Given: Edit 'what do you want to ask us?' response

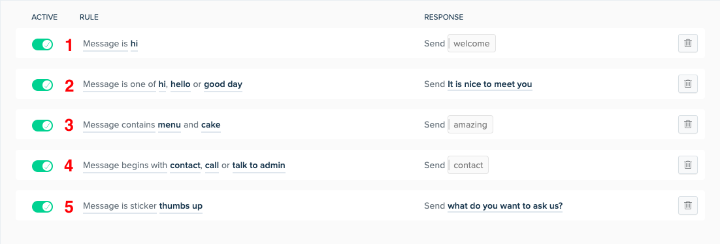Looking at the screenshot, I should click(505, 206).
